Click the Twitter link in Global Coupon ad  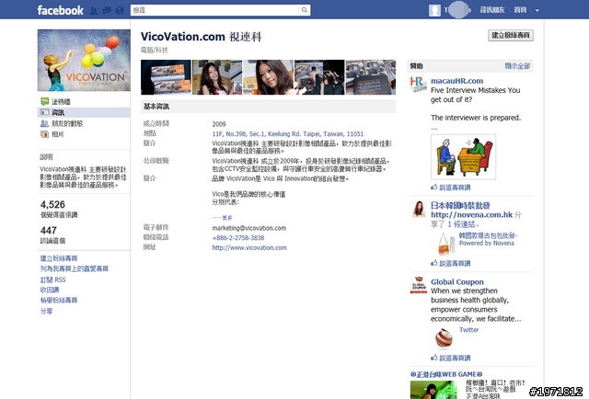(468, 330)
